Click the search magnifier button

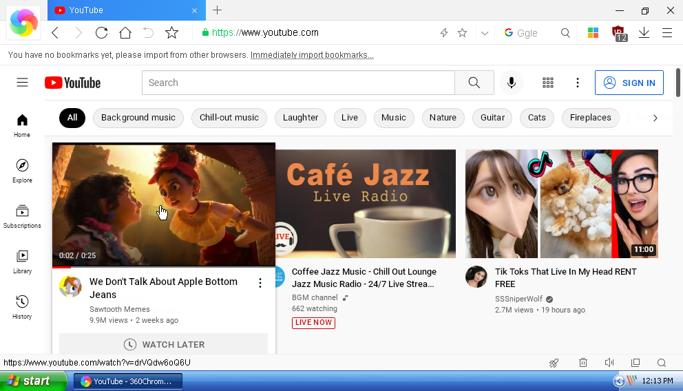(x=474, y=83)
